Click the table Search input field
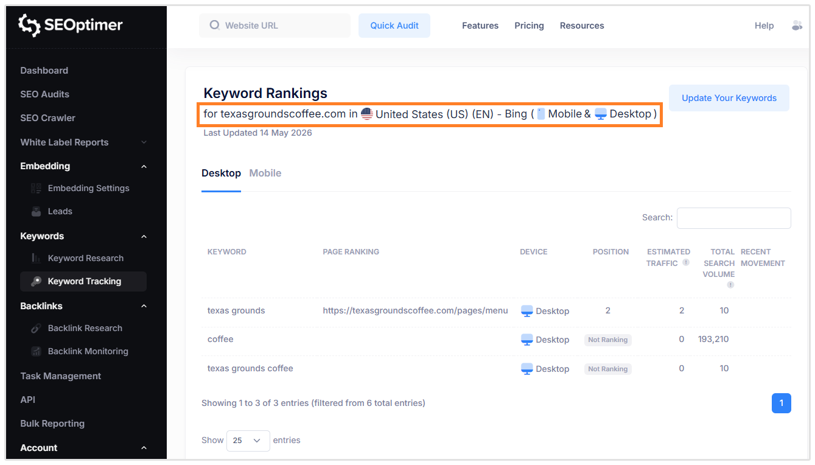Image resolution: width=815 pixels, height=465 pixels. 734,218
